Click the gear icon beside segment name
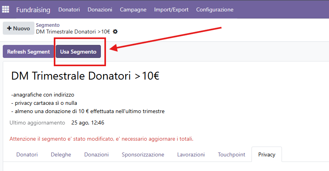 point(115,32)
